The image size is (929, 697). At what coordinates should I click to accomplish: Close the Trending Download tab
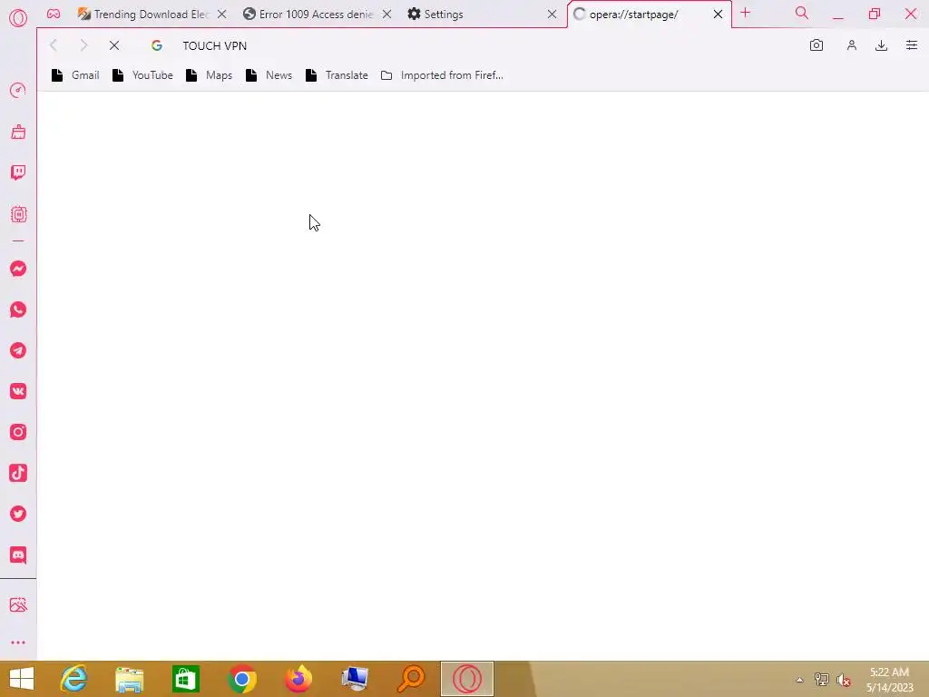pos(221,15)
